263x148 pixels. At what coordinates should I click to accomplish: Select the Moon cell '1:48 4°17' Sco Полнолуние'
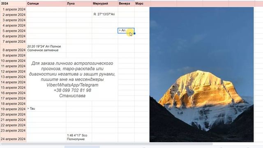79,137
